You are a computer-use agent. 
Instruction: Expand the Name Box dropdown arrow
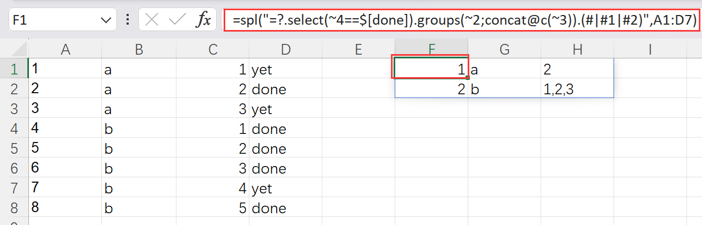105,20
